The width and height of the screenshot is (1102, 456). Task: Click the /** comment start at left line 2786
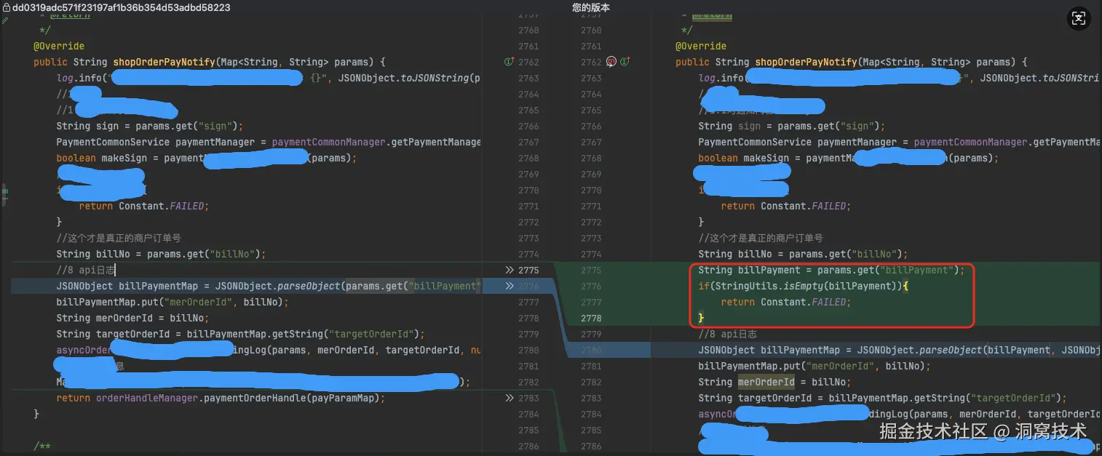(42, 446)
